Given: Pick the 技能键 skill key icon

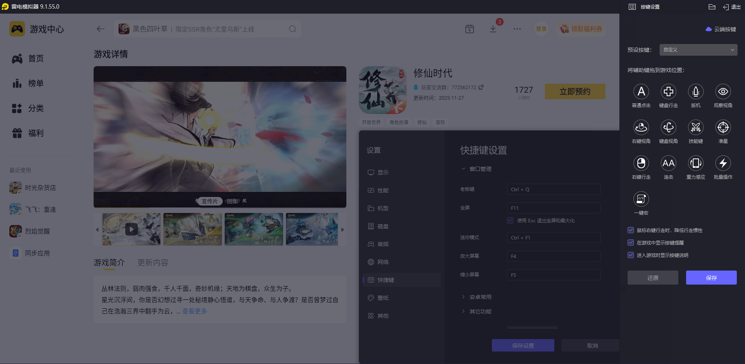Looking at the screenshot, I should point(696,127).
